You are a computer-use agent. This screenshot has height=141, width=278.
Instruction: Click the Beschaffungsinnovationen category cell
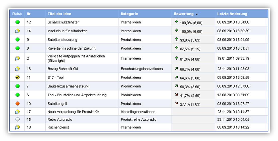(x=142, y=69)
